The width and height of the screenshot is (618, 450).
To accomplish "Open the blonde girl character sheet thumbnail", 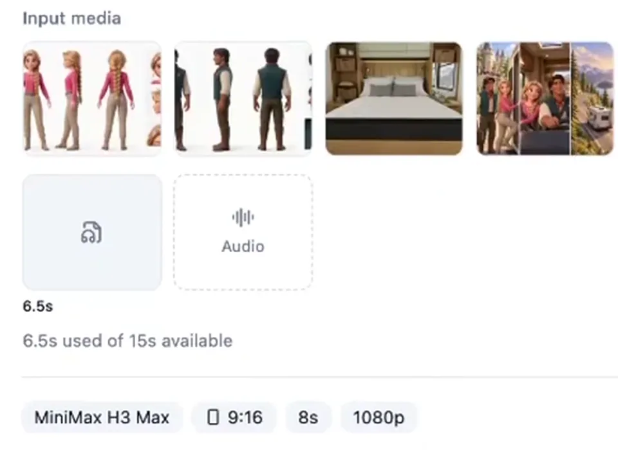I will (92, 98).
